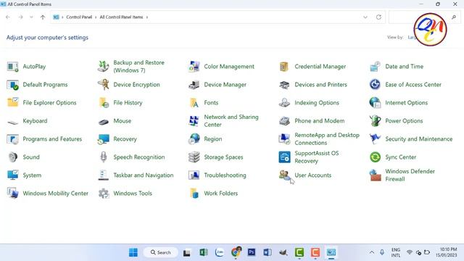
Task: Refresh the Control Panel view
Action: coord(378,17)
